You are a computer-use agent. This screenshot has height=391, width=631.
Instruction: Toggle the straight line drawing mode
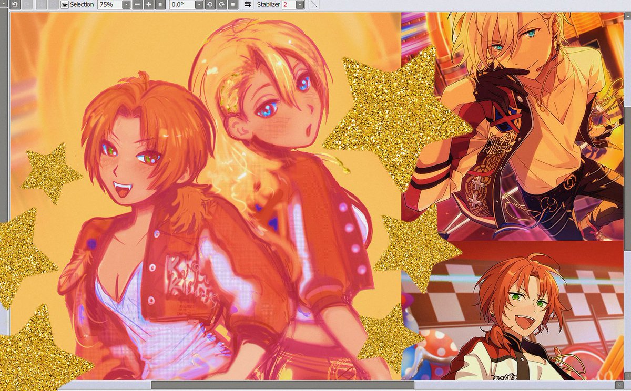coord(313,4)
